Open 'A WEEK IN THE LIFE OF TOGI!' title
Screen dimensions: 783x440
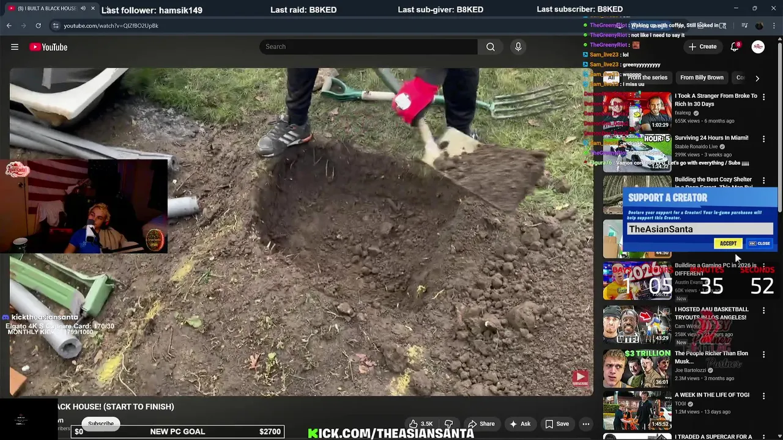(712, 395)
